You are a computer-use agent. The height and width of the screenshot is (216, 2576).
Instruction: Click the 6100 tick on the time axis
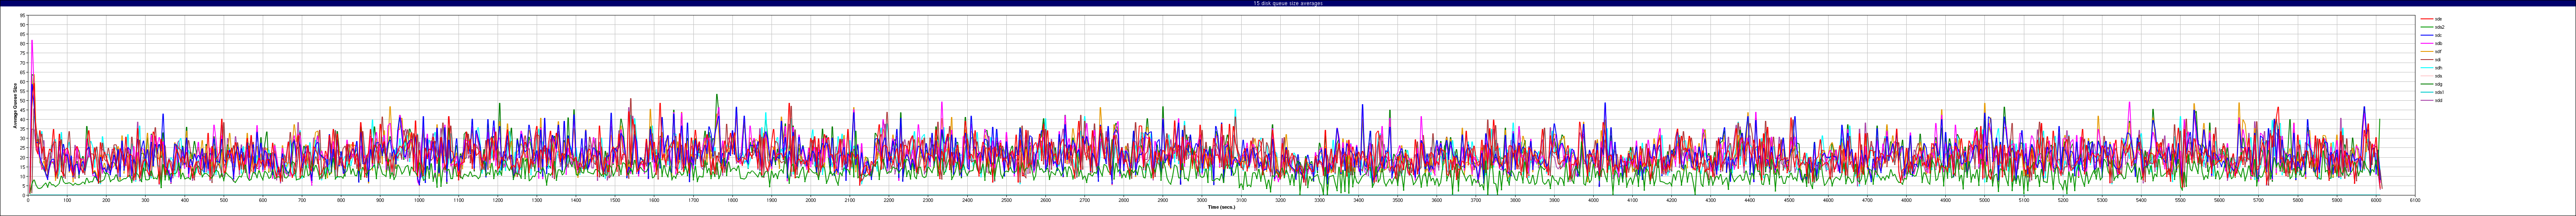(2415, 200)
